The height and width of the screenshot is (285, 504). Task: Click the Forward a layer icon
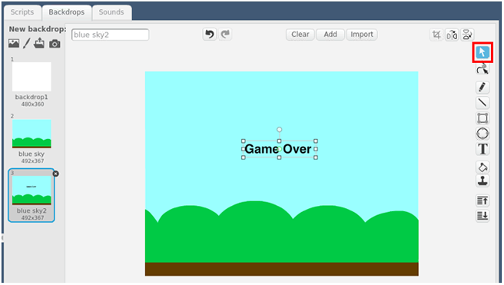tap(482, 200)
